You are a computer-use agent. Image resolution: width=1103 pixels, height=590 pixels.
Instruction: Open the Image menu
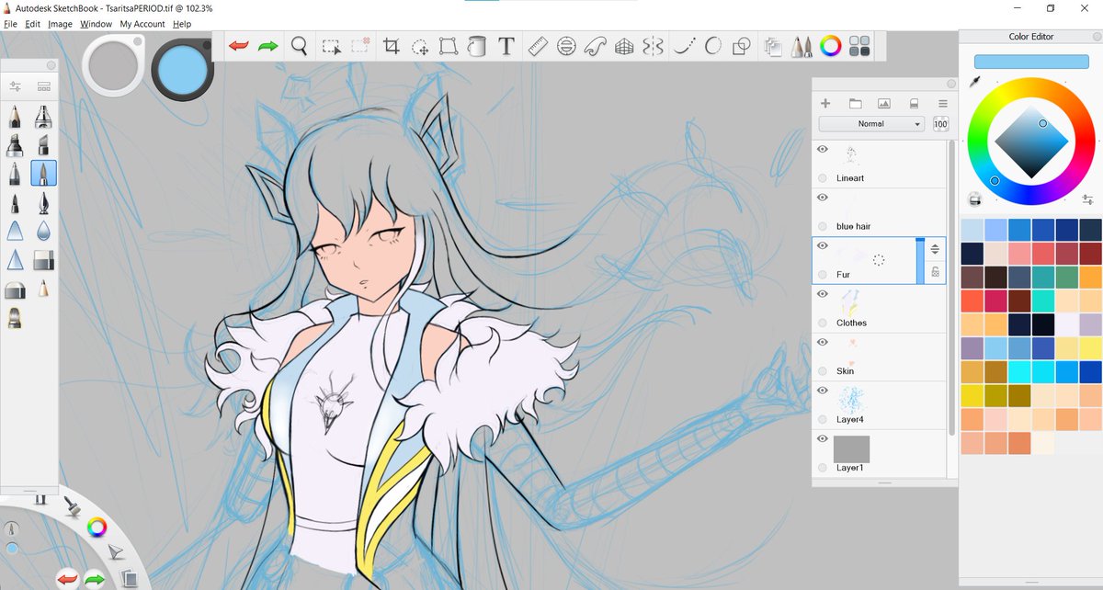pos(60,24)
